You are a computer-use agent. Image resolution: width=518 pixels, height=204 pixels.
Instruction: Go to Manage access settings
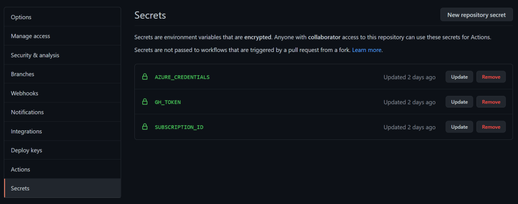(x=30, y=36)
